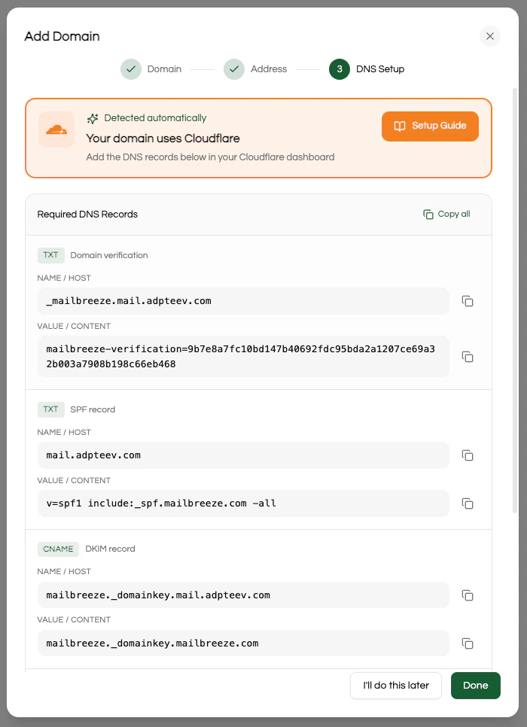This screenshot has height=727, width=527.
Task: Click the TXT badge beside Domain verification
Action: [x=51, y=255]
